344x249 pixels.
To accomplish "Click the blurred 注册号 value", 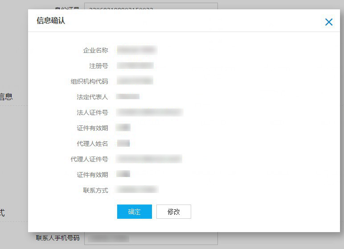I will tap(135, 66).
